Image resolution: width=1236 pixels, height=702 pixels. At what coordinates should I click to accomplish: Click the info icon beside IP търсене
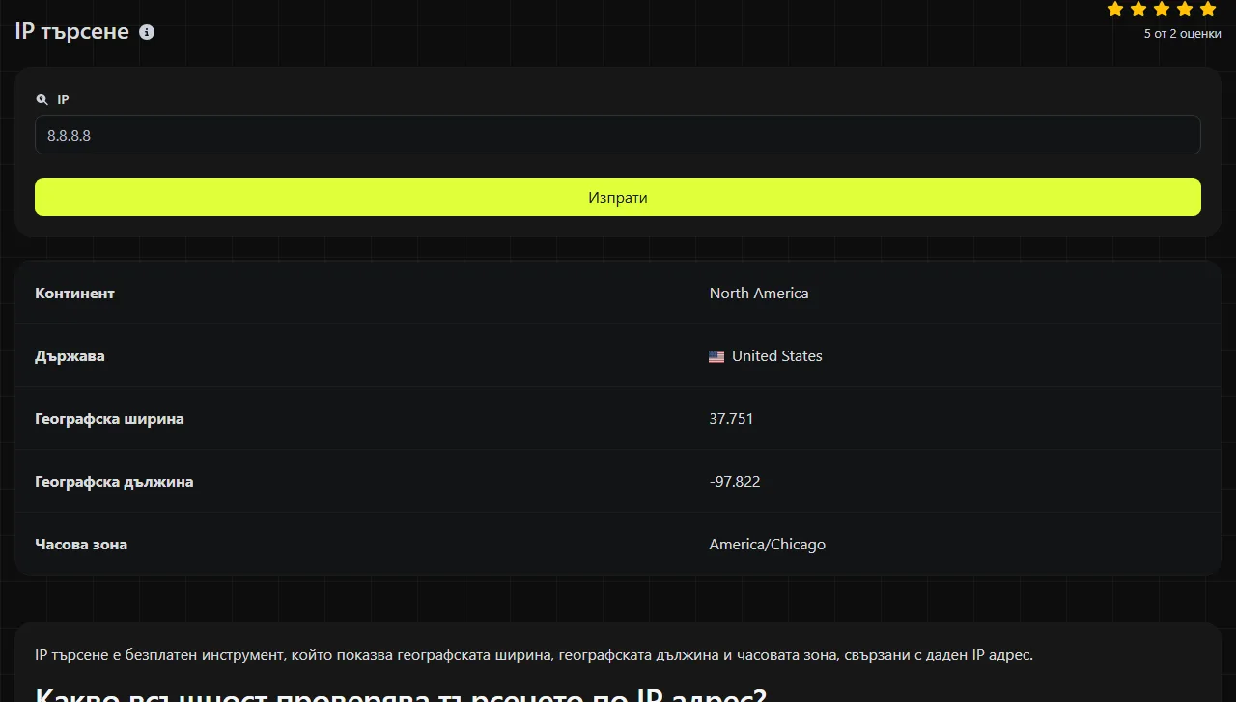click(147, 32)
